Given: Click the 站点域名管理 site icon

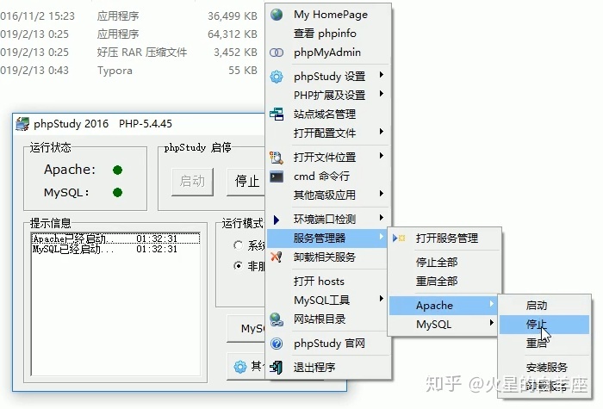Looking at the screenshot, I should tap(277, 115).
